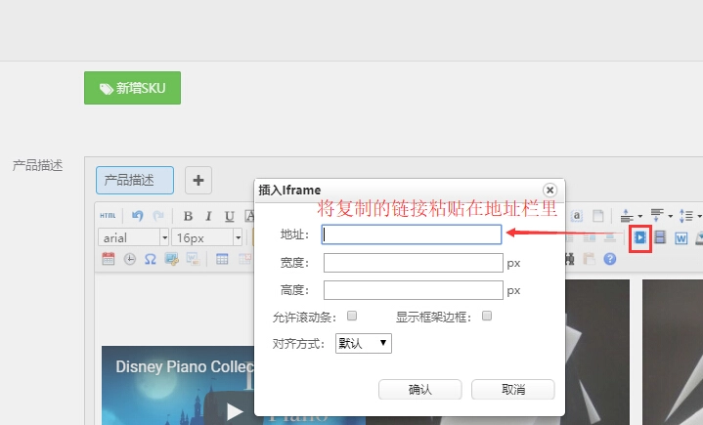Click the 地址 URL input field
Viewport: 703px width, 425px height.
pyautogui.click(x=412, y=234)
